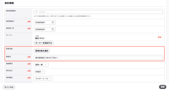Image resolution: width=169 pixels, height=91 pixels.
Task: Click the 資産名 label
Action: pos(9,57)
